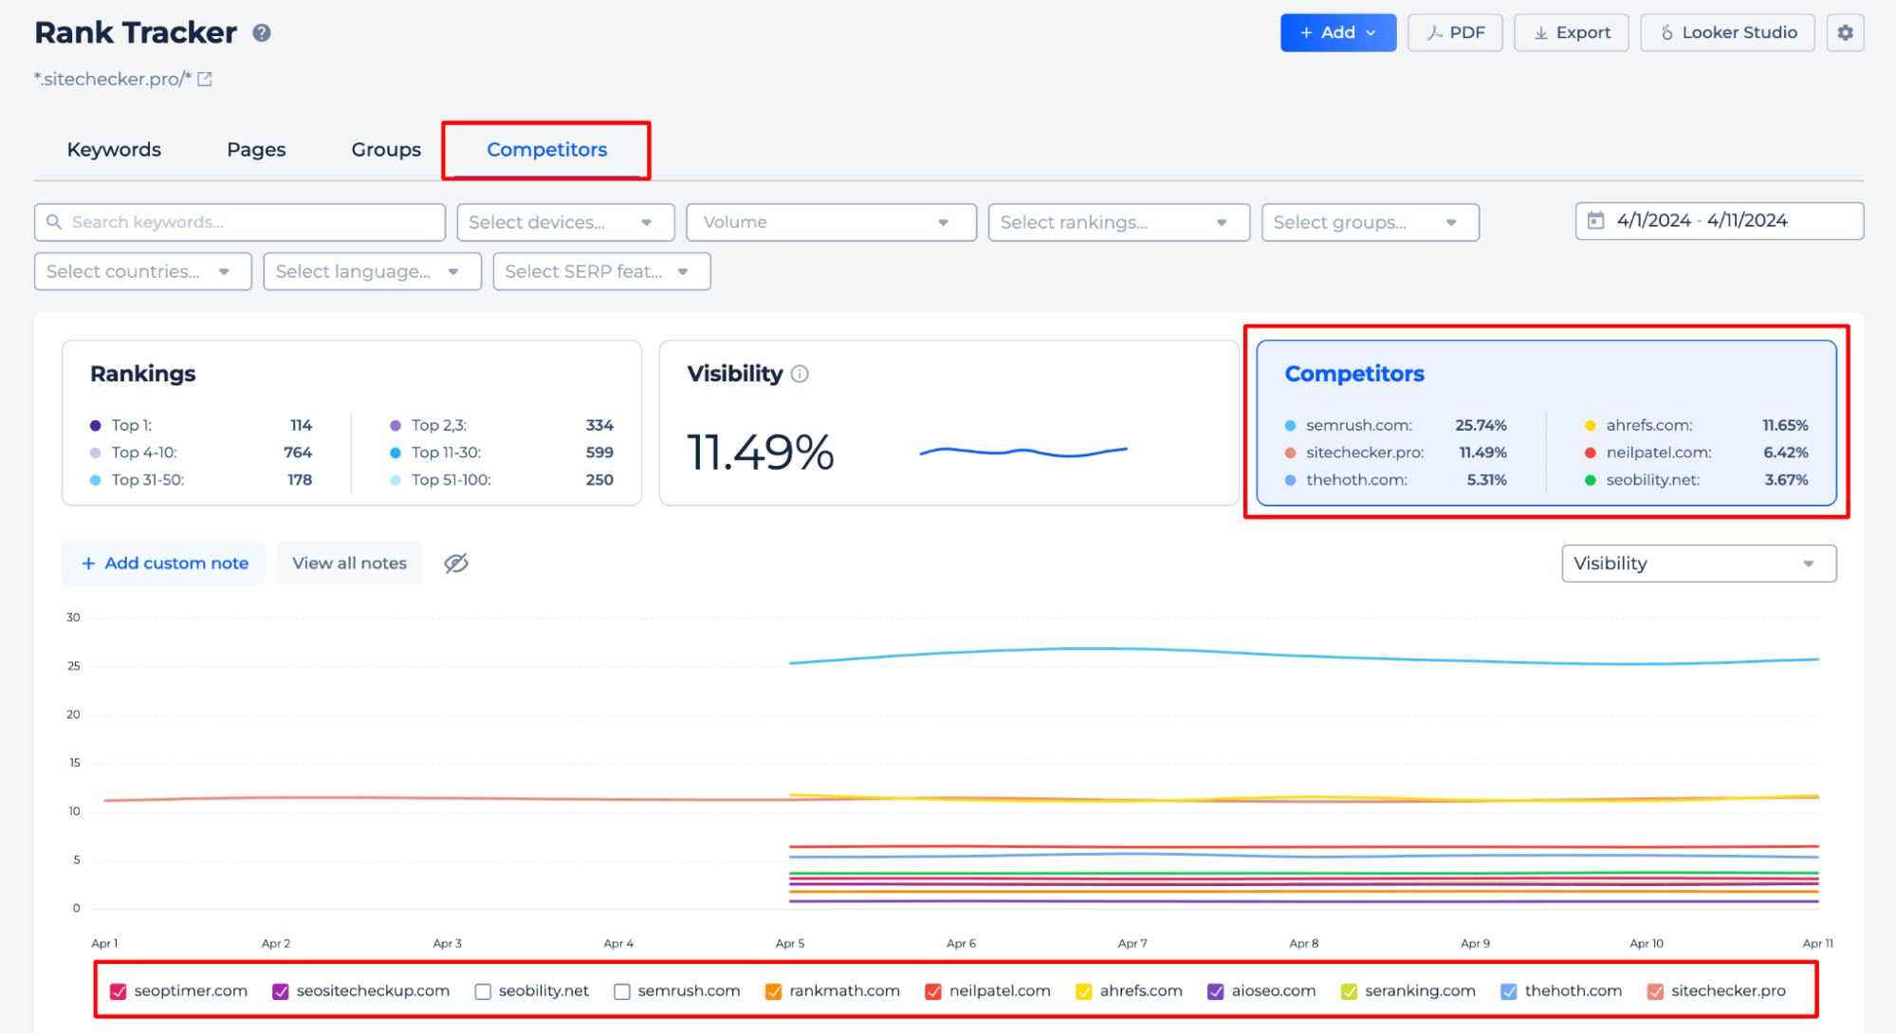The image size is (1896, 1035).
Task: Click the semrush.com 25.74% value
Action: point(1481,425)
